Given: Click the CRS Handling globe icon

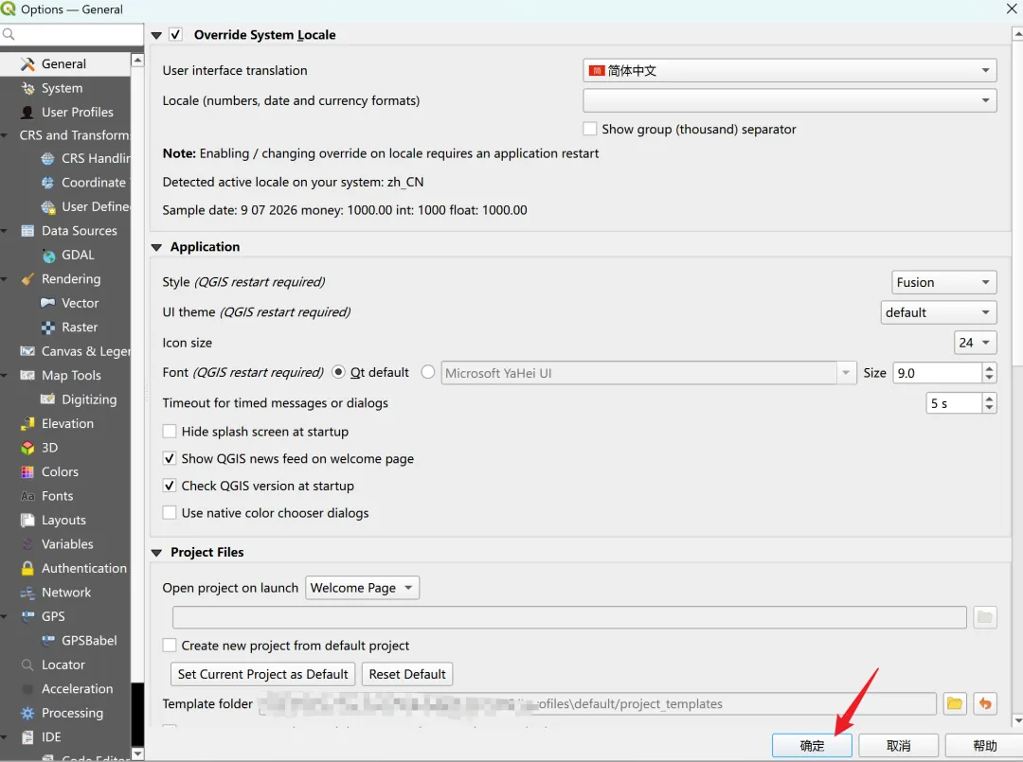Looking at the screenshot, I should [47, 158].
